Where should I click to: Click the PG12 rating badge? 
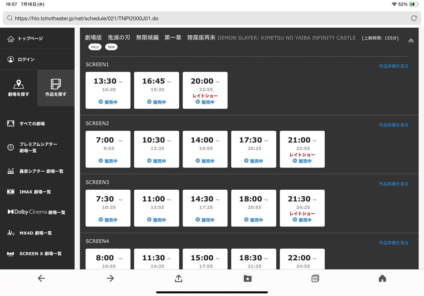click(95, 47)
